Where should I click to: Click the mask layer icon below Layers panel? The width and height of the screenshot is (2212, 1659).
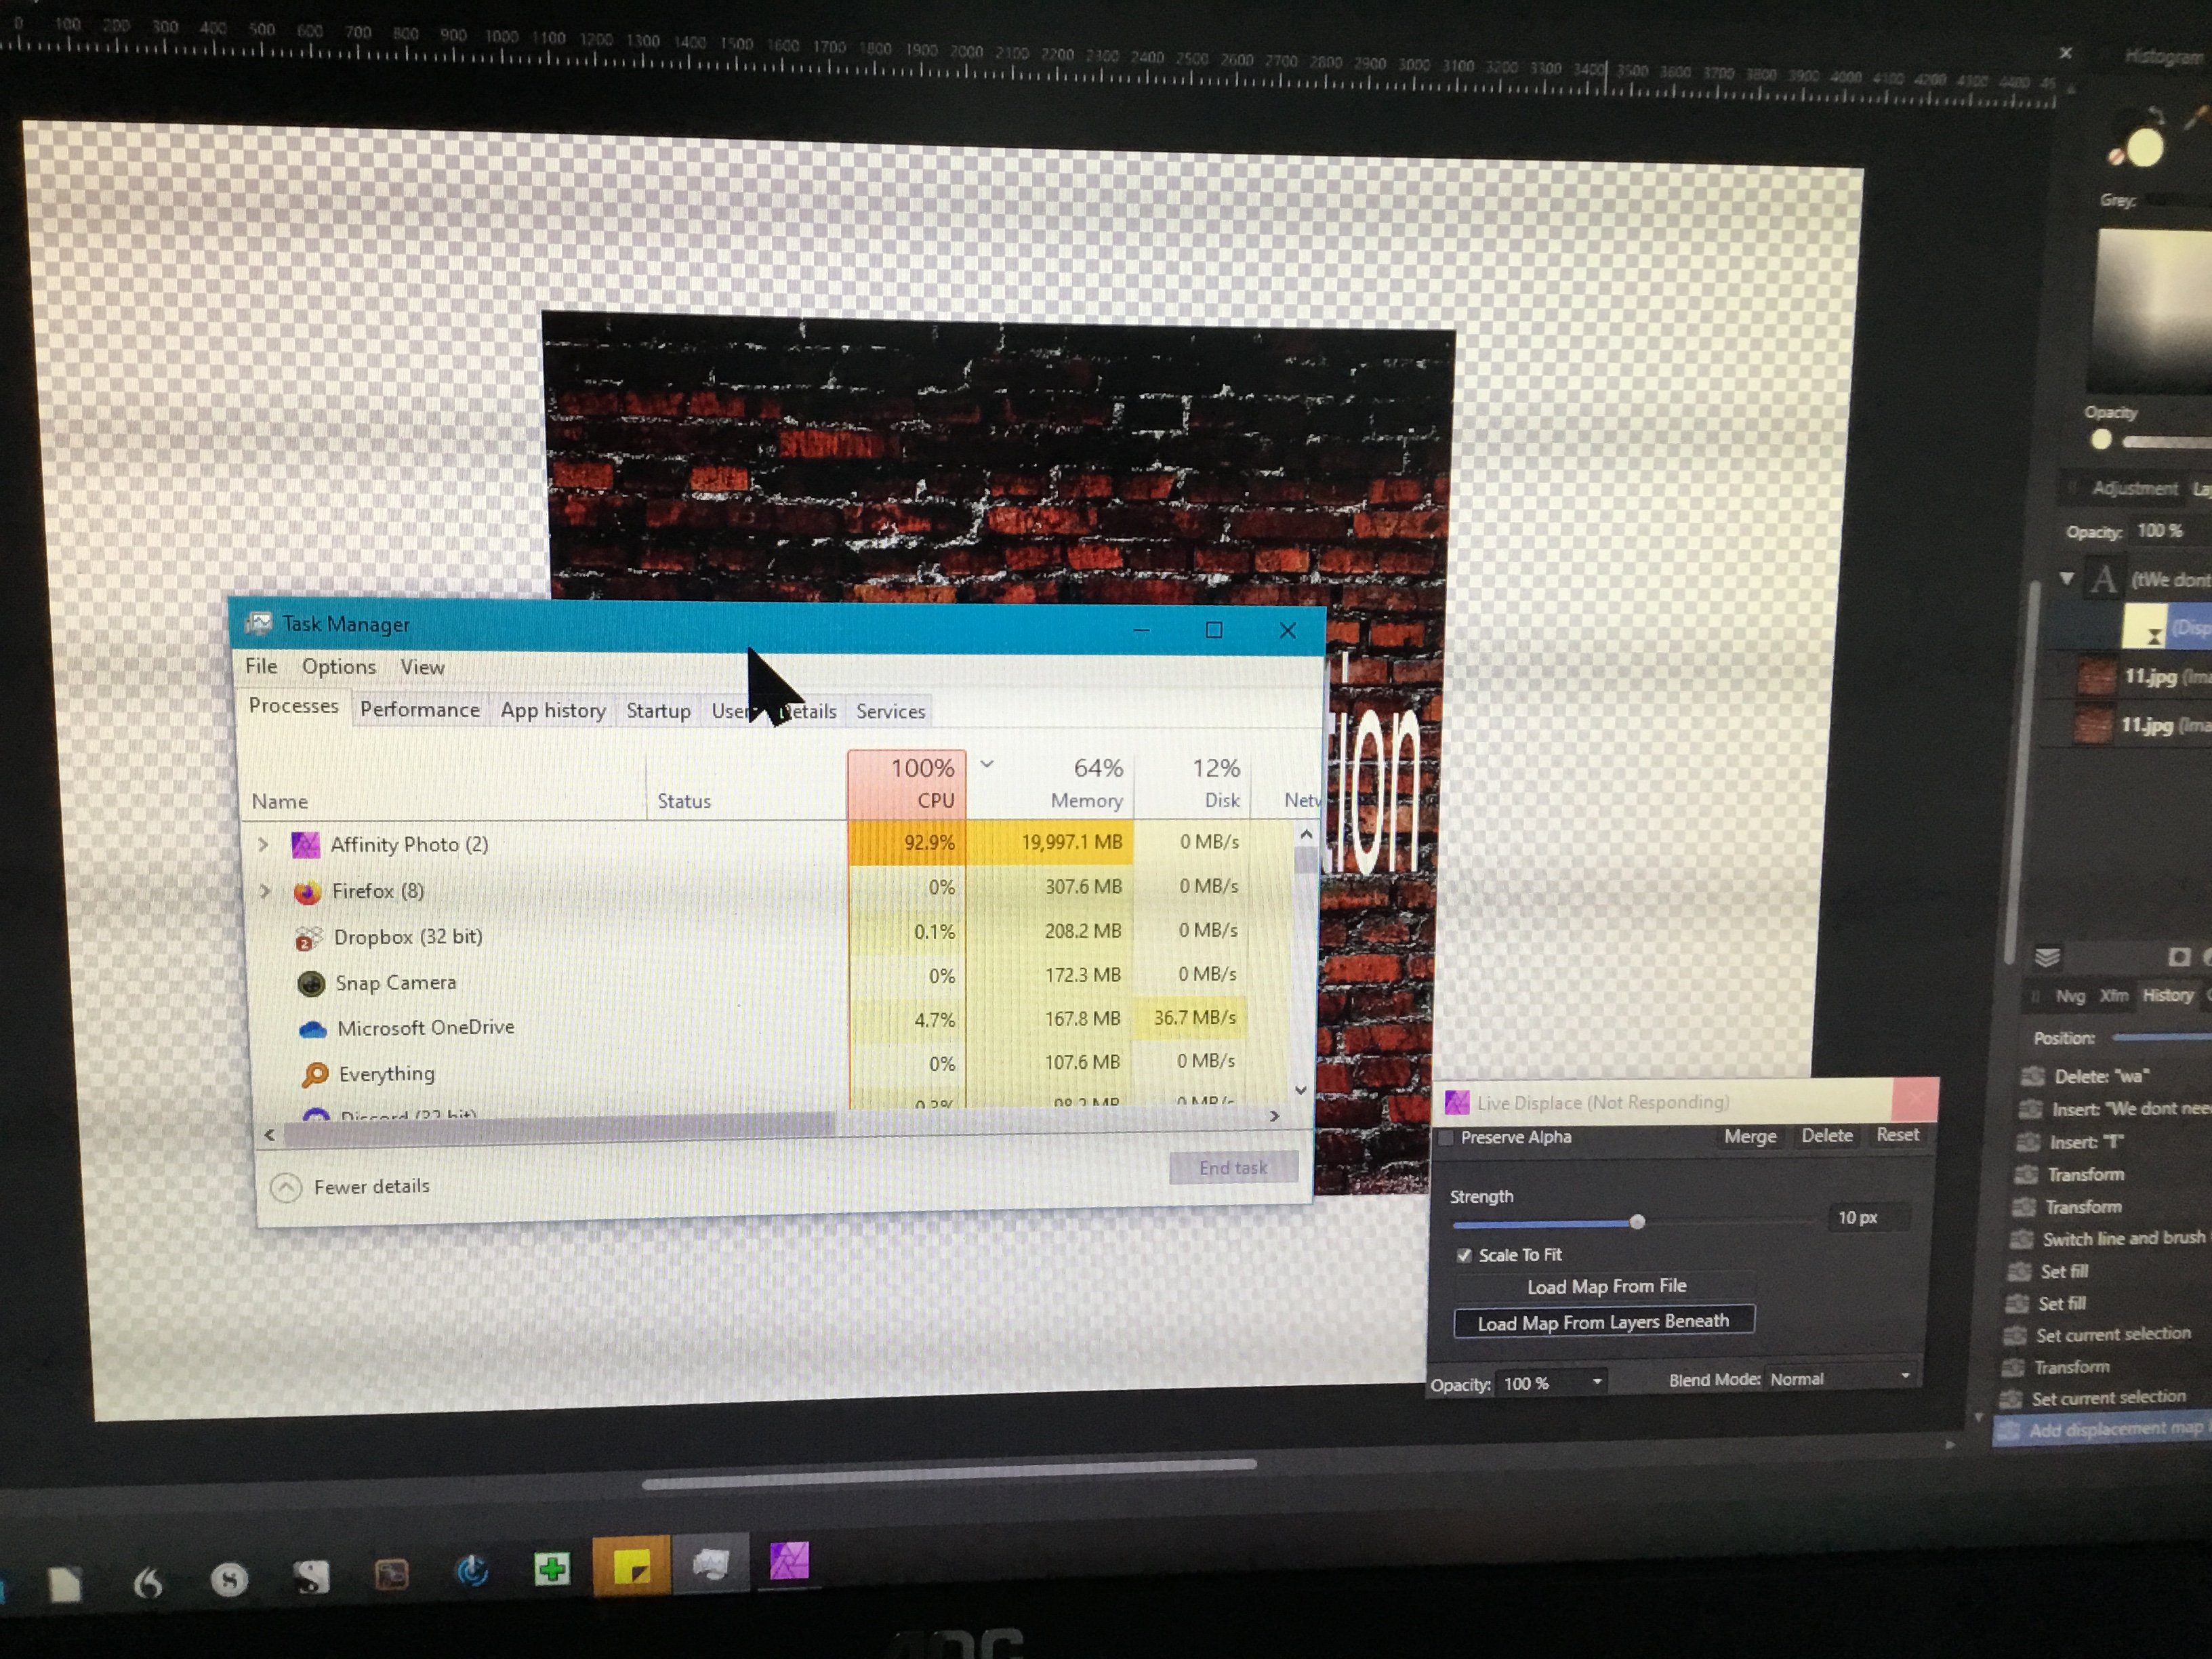click(x=2179, y=958)
